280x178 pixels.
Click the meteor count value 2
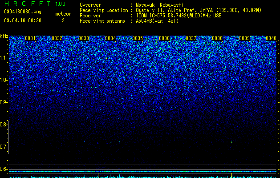(x=63, y=20)
